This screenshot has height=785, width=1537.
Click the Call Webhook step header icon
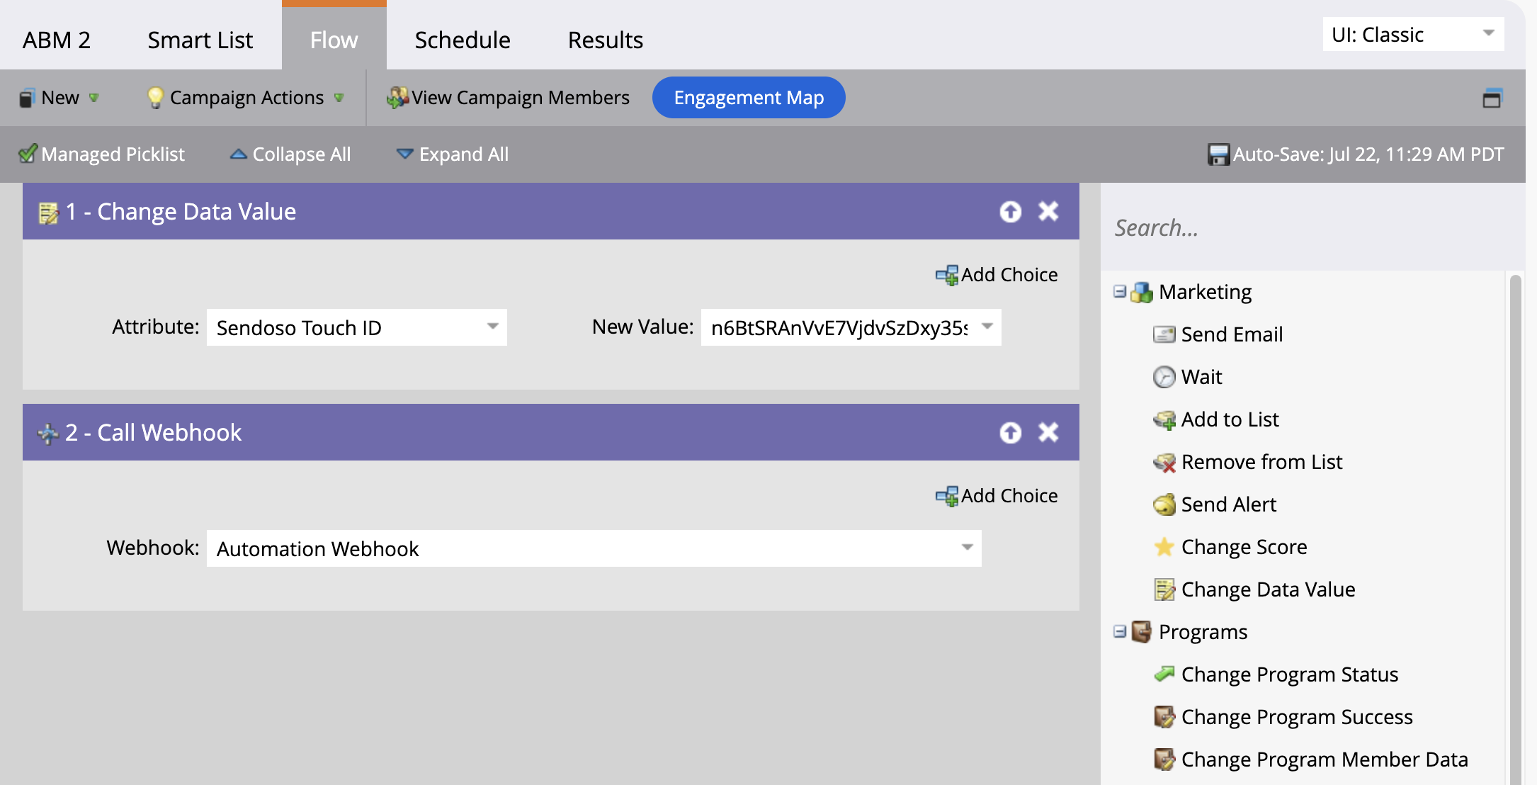tap(48, 434)
